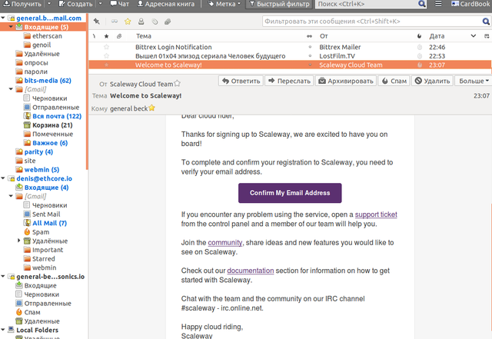This screenshot has width=492, height=339.
Task: Sort by the thread column icon
Action: coord(94,36)
